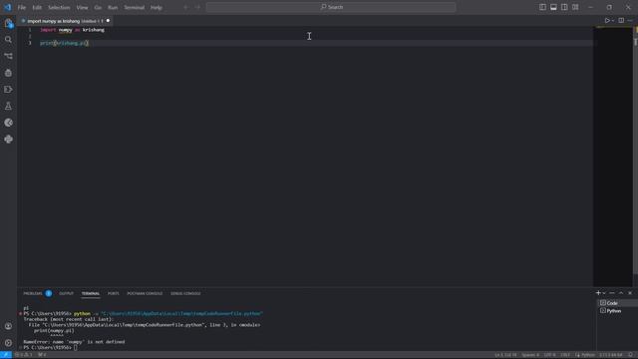Image resolution: width=638 pixels, height=359 pixels.
Task: Select the Python terminal in list
Action: pyautogui.click(x=617, y=311)
